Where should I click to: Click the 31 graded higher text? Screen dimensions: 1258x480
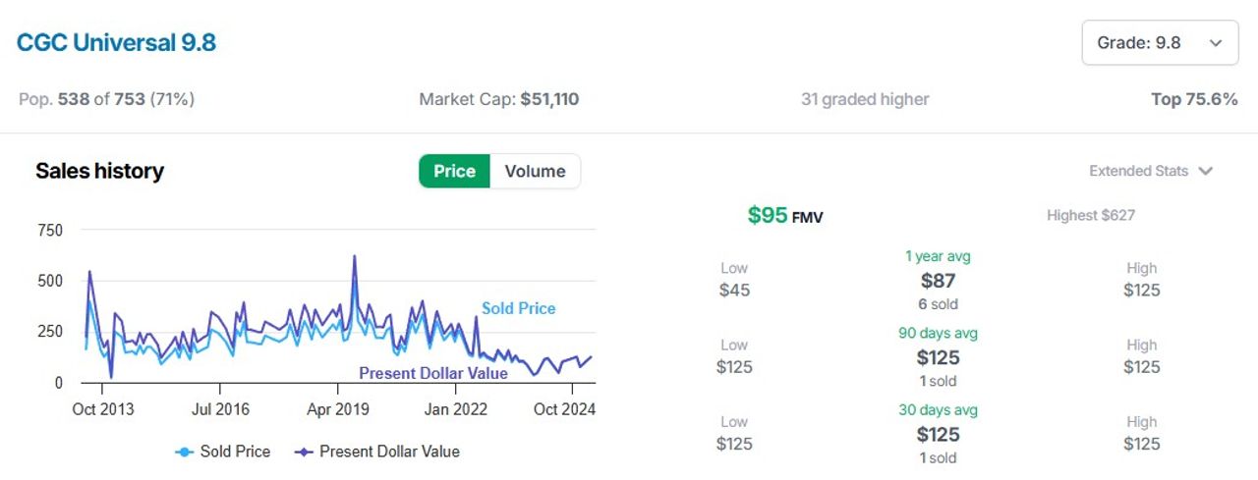(x=865, y=99)
